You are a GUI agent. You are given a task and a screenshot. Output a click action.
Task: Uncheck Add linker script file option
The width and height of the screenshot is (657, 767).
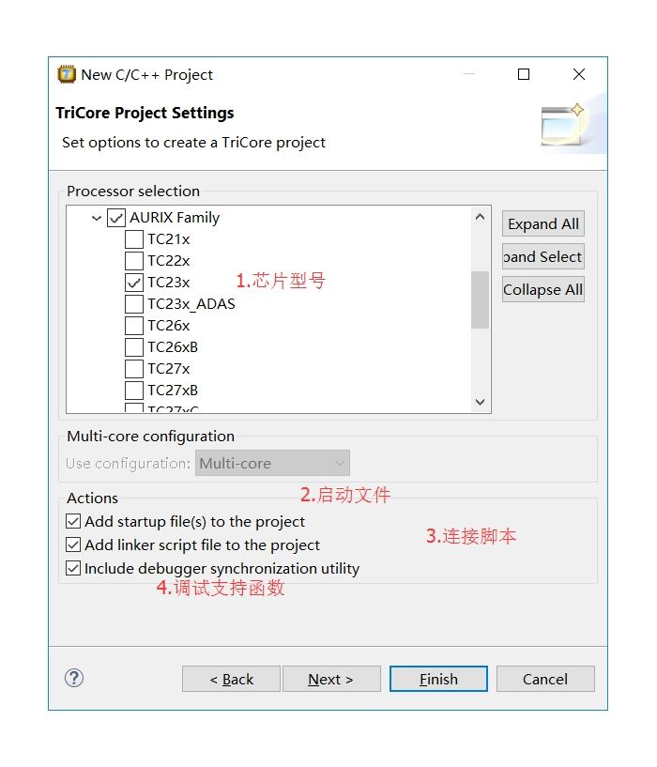click(73, 545)
